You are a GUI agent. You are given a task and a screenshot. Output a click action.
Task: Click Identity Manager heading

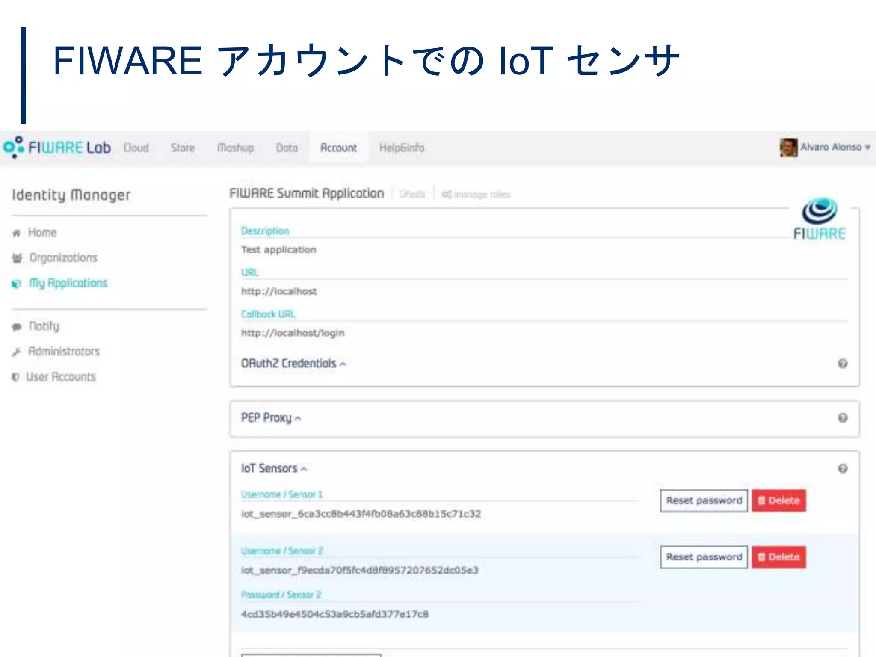point(71,195)
